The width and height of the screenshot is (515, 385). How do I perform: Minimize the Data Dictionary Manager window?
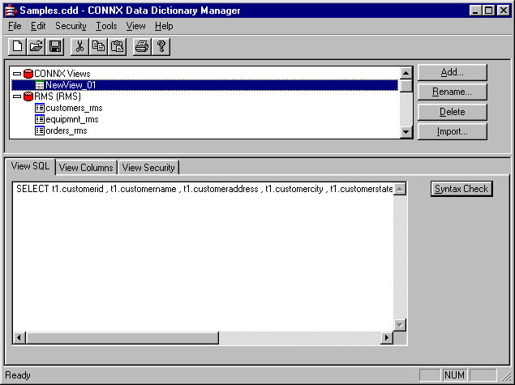click(x=475, y=11)
